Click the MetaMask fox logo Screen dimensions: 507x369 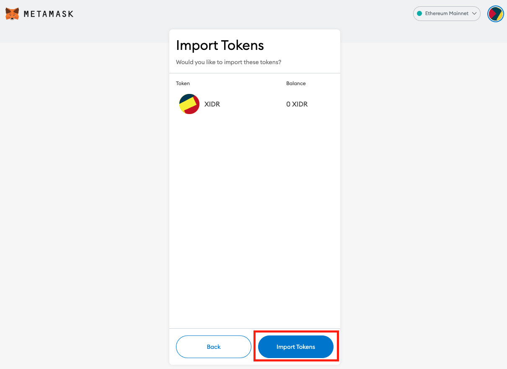click(12, 14)
